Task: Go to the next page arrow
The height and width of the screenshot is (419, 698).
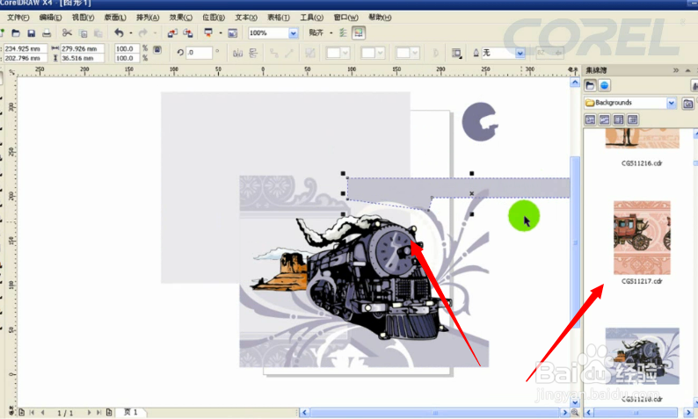Action: coord(89,412)
